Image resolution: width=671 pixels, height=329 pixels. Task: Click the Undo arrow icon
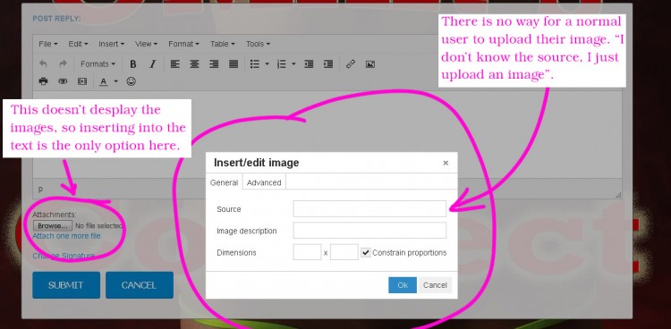click(x=43, y=64)
